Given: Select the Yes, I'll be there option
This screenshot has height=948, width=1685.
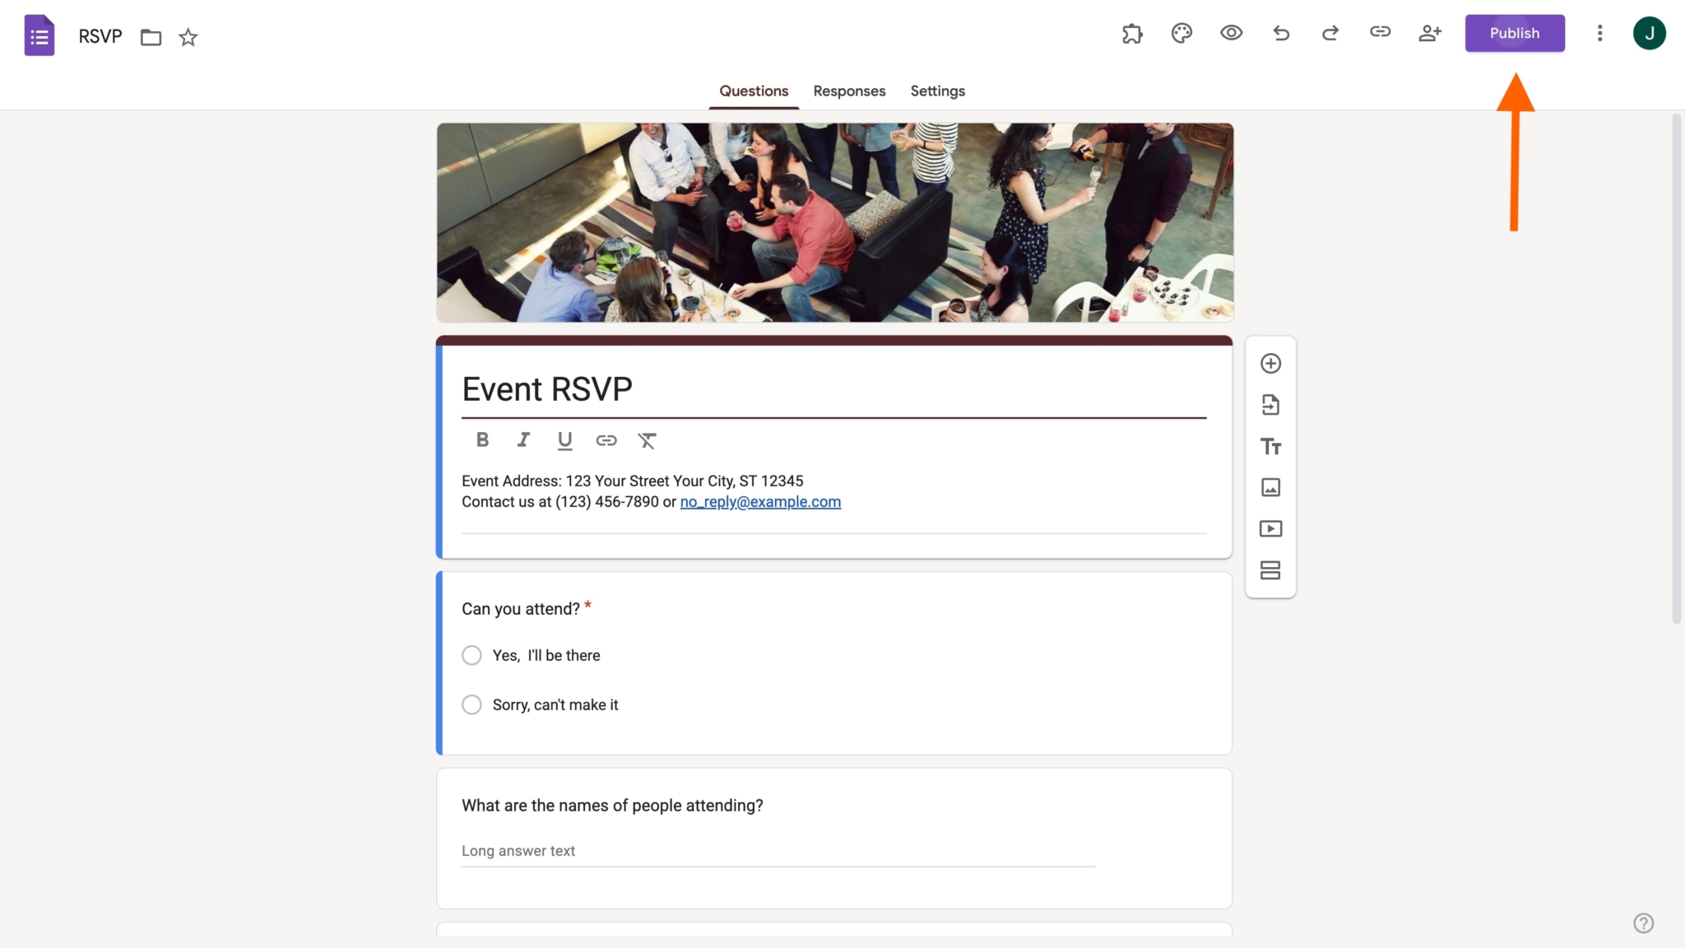Looking at the screenshot, I should coord(471,655).
